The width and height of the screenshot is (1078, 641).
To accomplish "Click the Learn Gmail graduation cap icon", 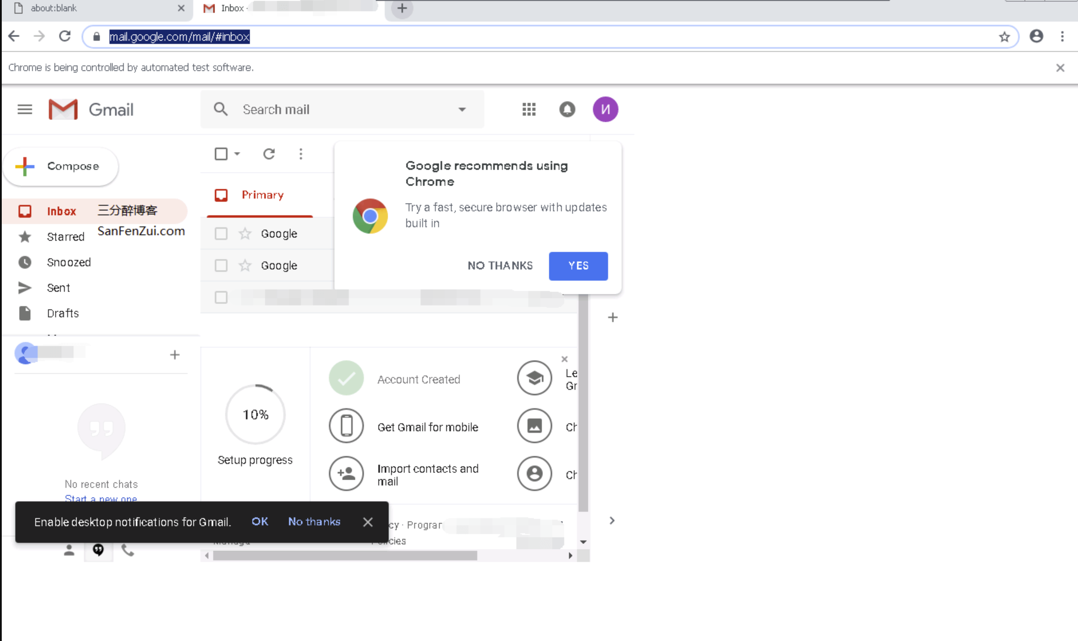I will [534, 378].
